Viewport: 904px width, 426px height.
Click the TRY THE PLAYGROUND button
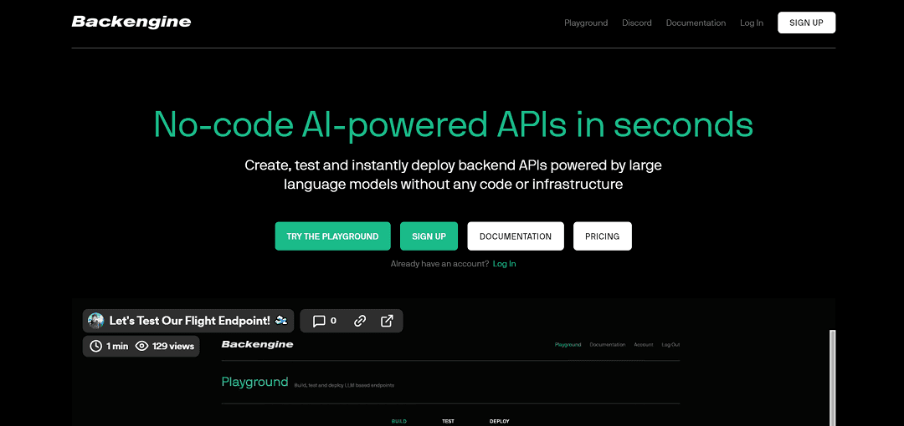point(332,236)
